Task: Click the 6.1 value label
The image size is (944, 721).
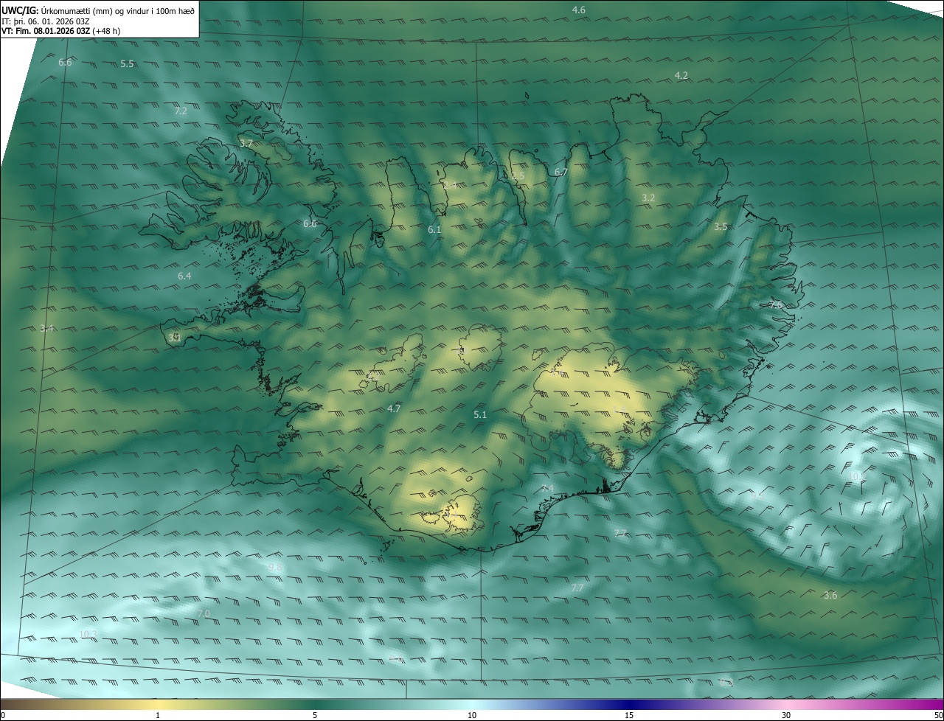Action: 434,230
